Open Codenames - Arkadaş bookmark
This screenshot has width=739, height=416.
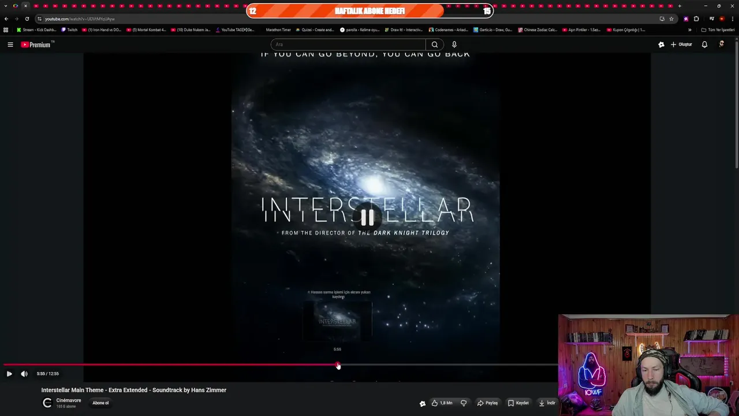[x=449, y=29]
